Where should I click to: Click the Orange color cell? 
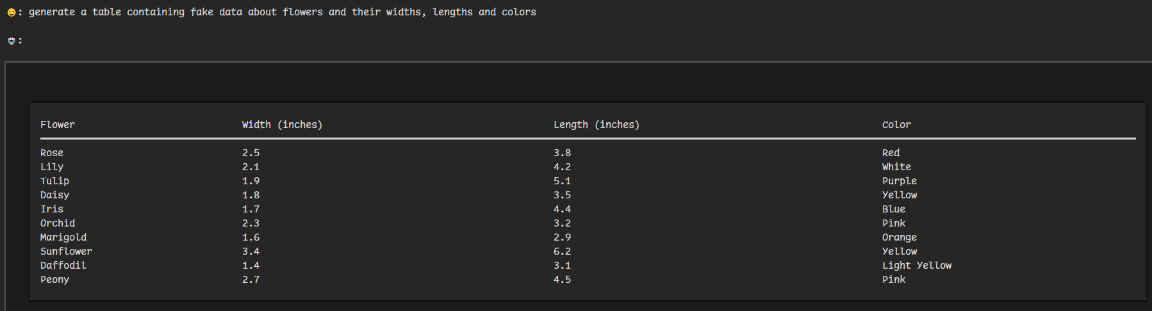pos(899,237)
